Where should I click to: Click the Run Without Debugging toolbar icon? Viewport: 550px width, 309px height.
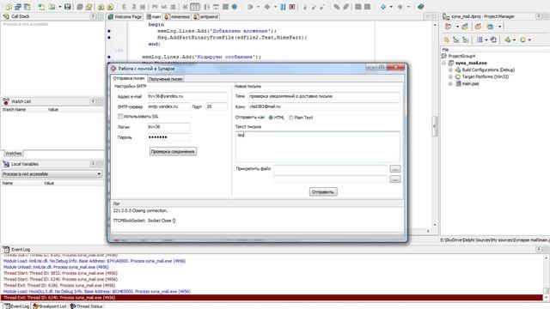pyautogui.click(x=267, y=7)
